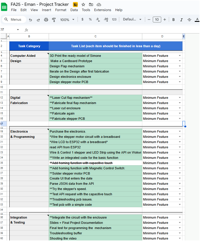Increase decimal places
Image resolution: width=200 pixels, height=241 pixels.
pyautogui.click(x=106, y=20)
